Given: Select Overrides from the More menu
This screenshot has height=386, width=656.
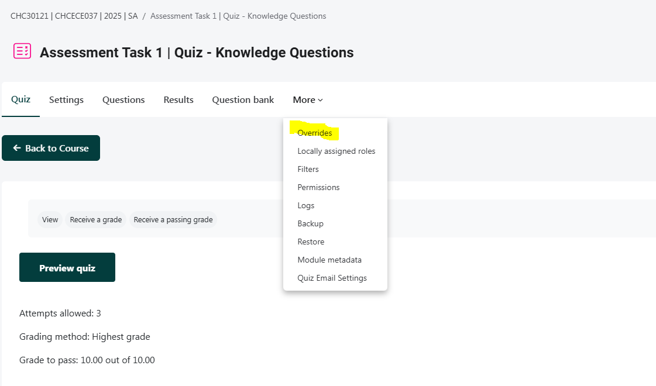Looking at the screenshot, I should 315,133.
